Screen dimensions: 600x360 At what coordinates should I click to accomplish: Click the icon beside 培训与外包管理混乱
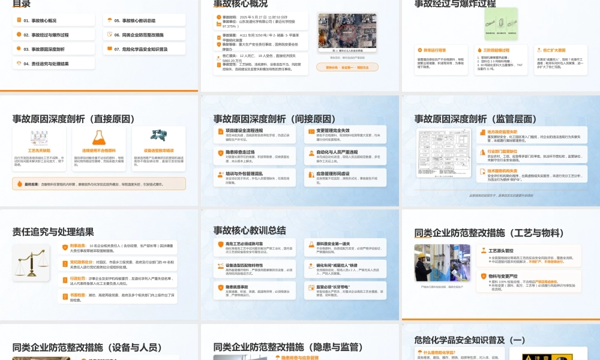(220, 175)
